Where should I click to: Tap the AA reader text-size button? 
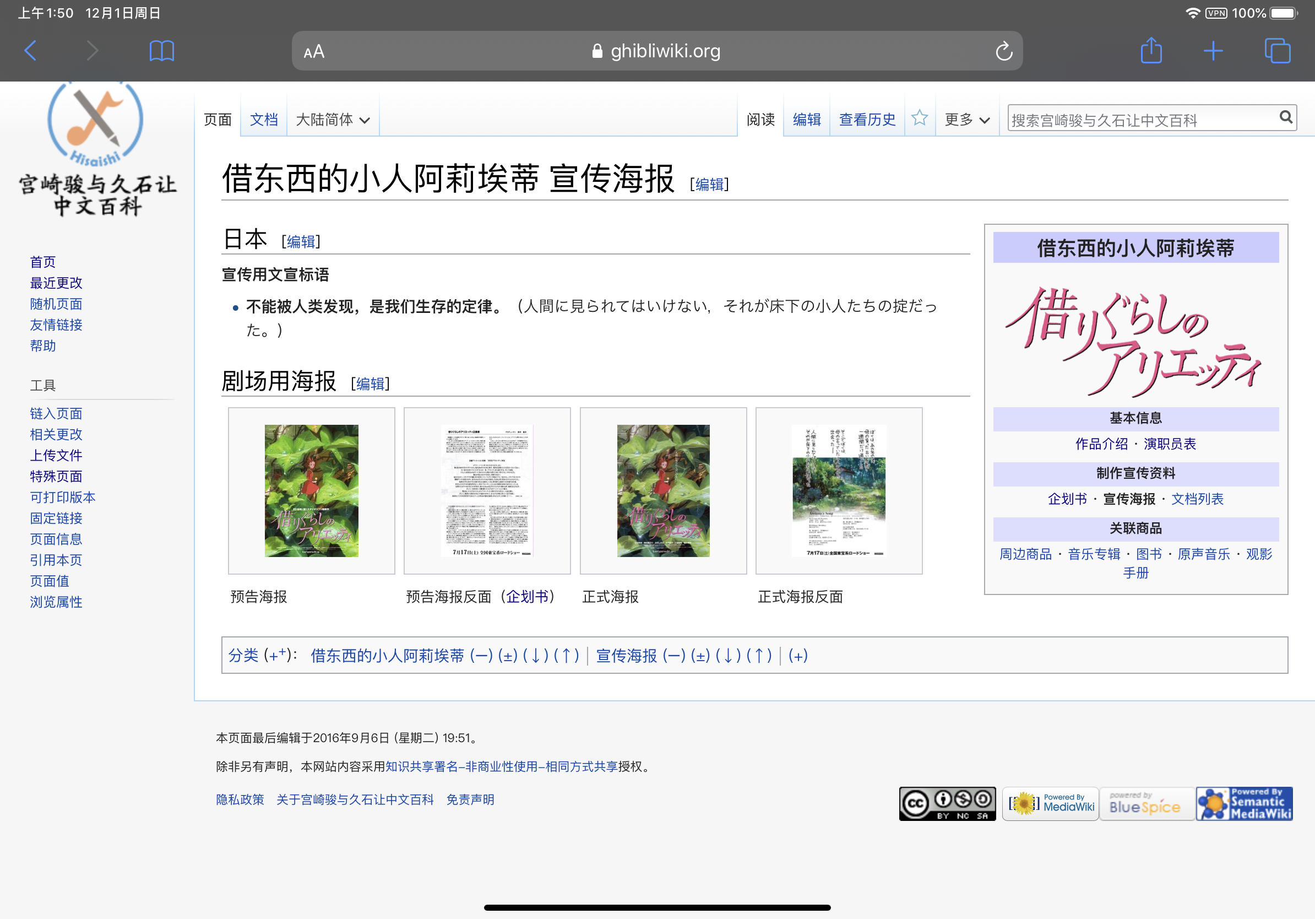click(314, 52)
